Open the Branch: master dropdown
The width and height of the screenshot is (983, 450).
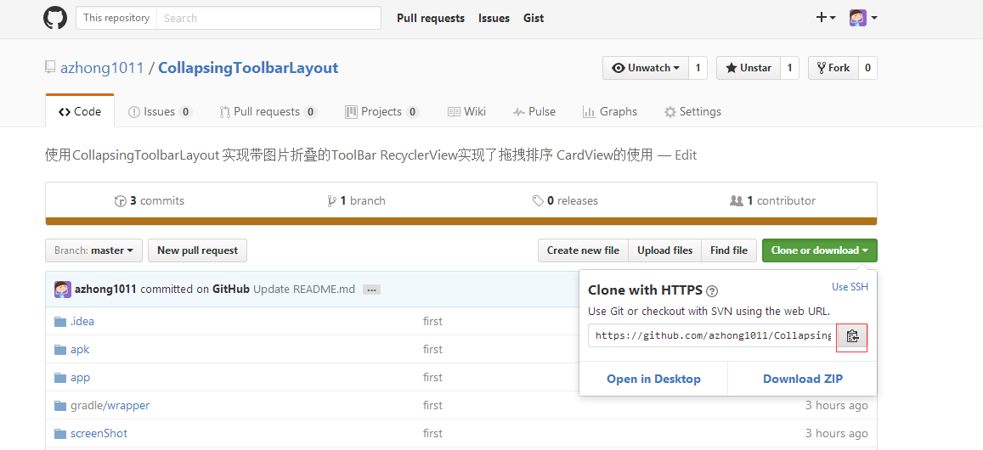coord(94,250)
